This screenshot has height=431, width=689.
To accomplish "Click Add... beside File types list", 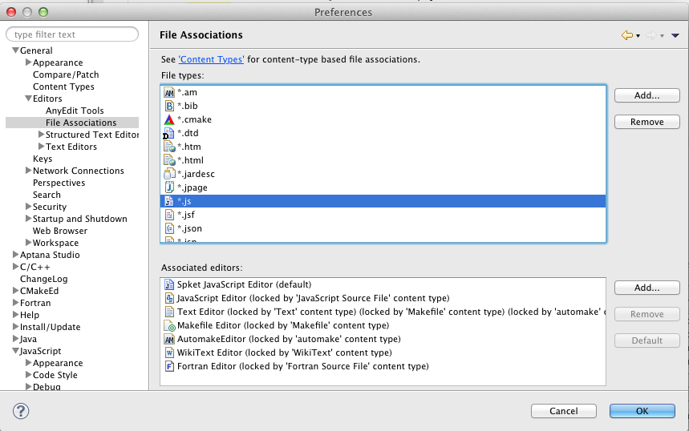I will (x=646, y=95).
